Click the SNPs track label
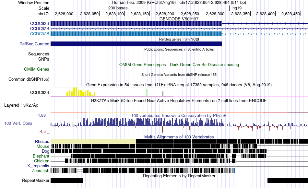The image size is (308, 188). 44,59
